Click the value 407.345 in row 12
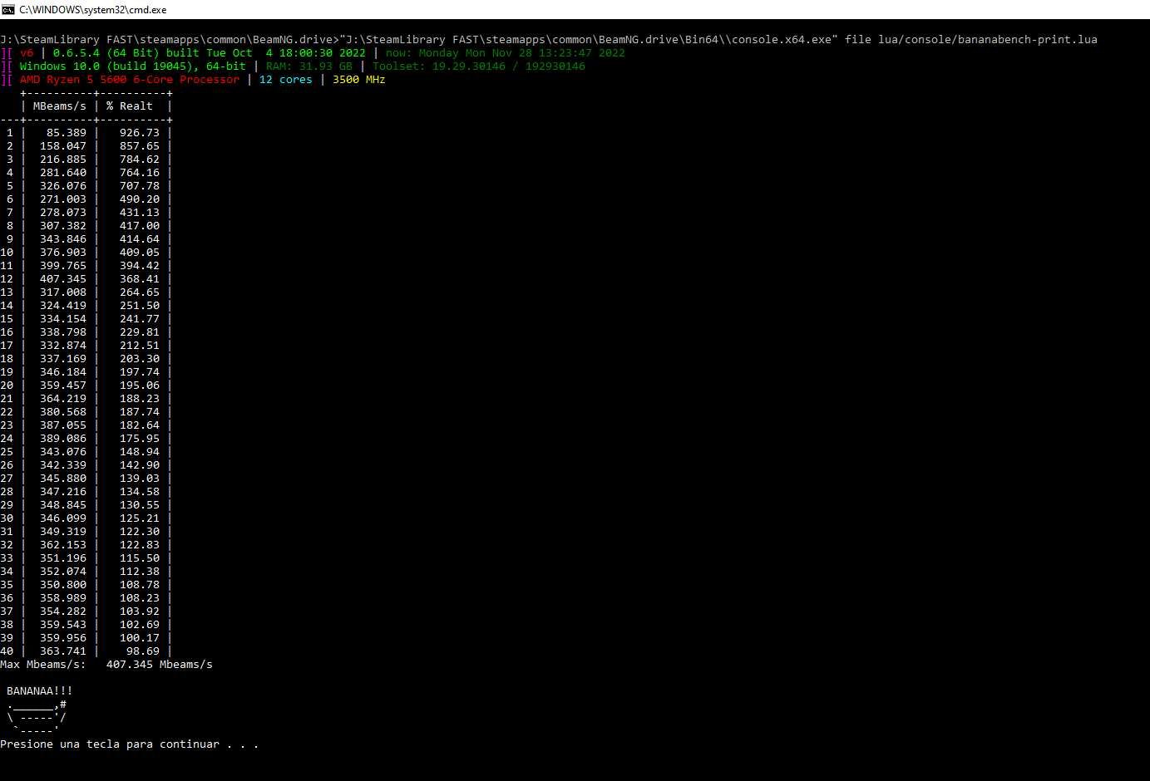Screen dimensions: 1150x781 pyautogui.click(x=63, y=279)
